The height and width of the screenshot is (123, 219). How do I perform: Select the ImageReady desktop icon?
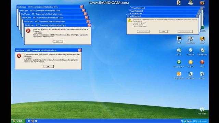coord(179,74)
